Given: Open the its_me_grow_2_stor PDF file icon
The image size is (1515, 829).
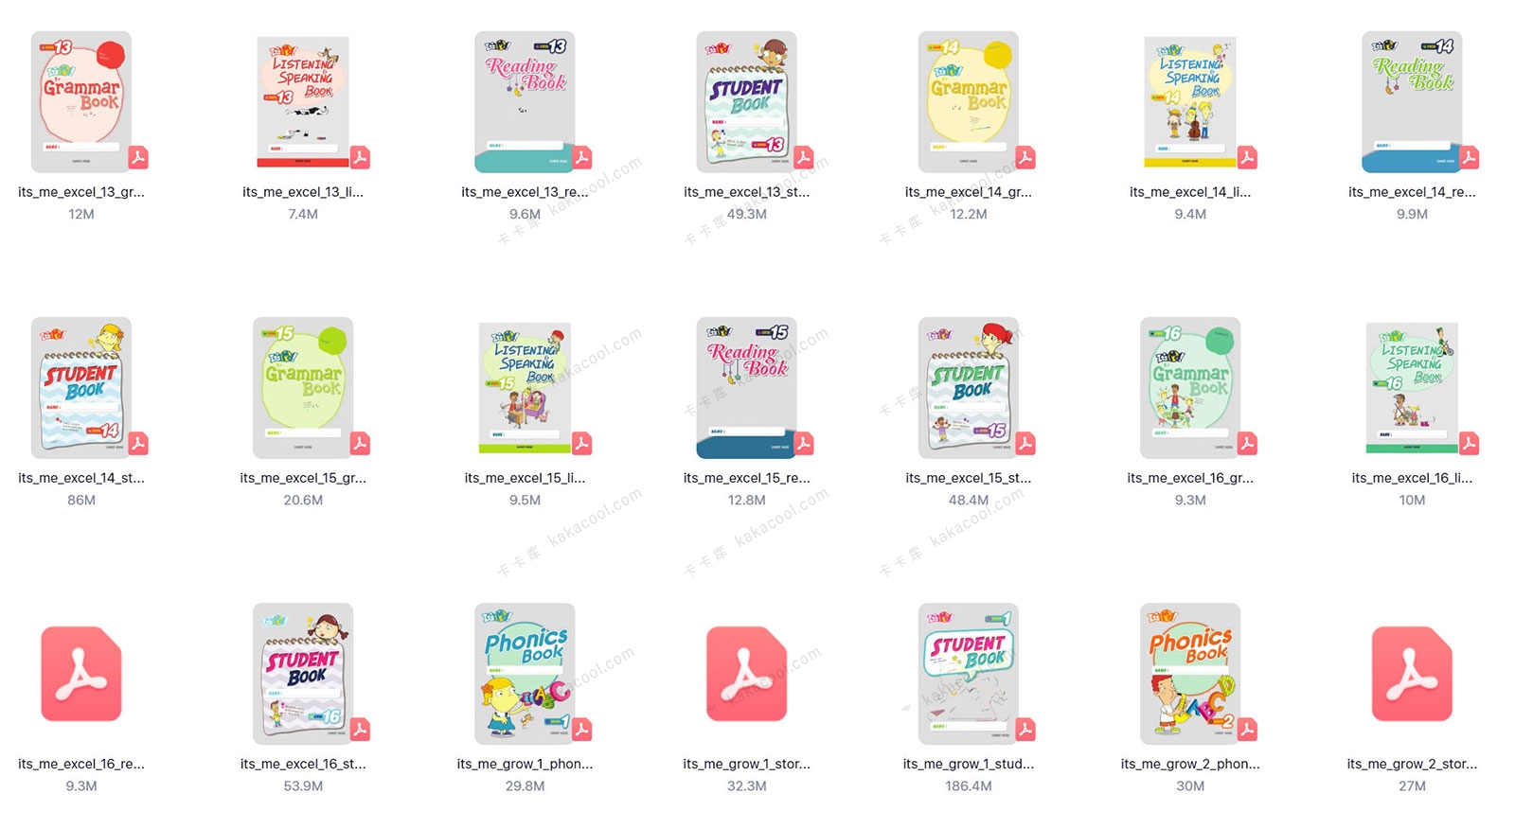Looking at the screenshot, I should coord(1412,674).
